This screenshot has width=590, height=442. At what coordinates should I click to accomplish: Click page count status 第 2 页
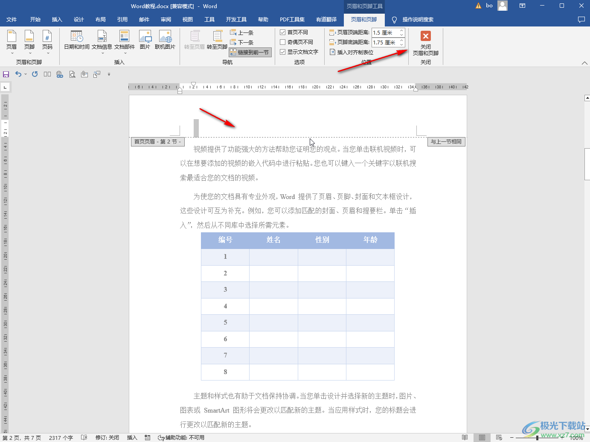coord(22,438)
